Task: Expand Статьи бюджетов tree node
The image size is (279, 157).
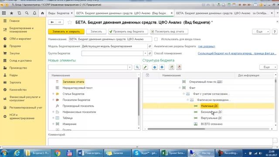Action: 53,94
